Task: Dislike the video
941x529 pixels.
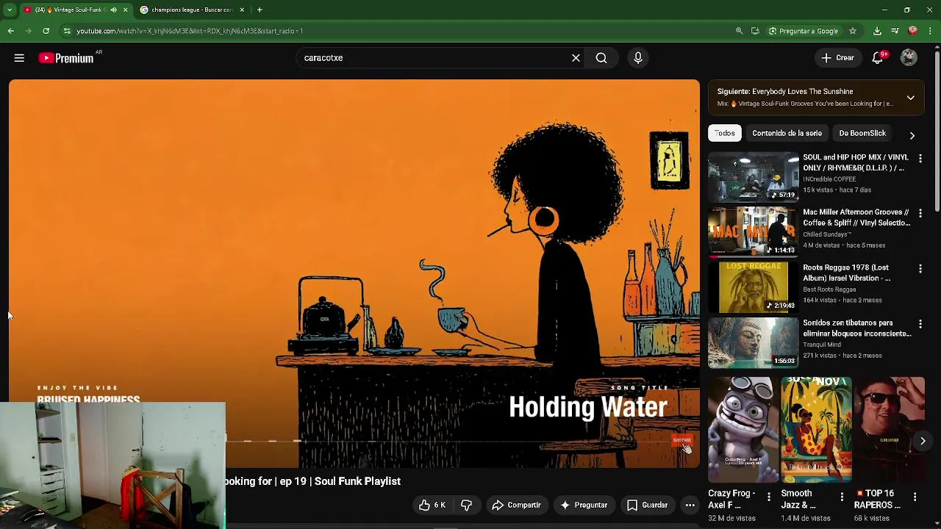Action: click(466, 505)
